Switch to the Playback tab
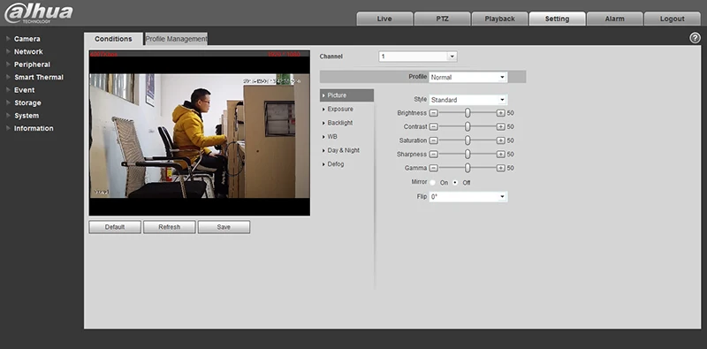The image size is (707, 349). pos(499,19)
